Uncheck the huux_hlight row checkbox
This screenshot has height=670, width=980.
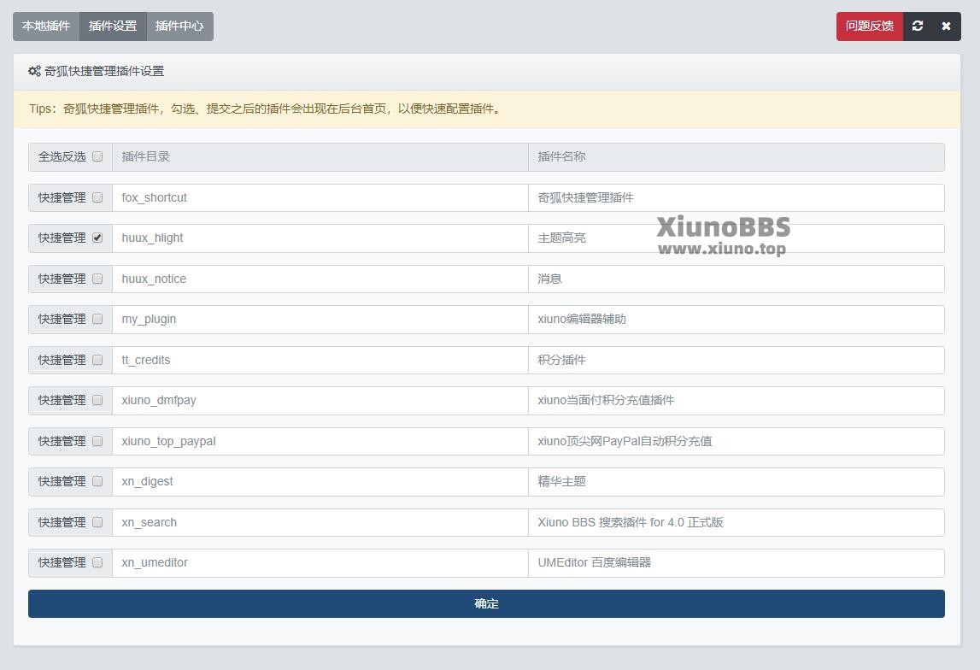click(x=97, y=238)
